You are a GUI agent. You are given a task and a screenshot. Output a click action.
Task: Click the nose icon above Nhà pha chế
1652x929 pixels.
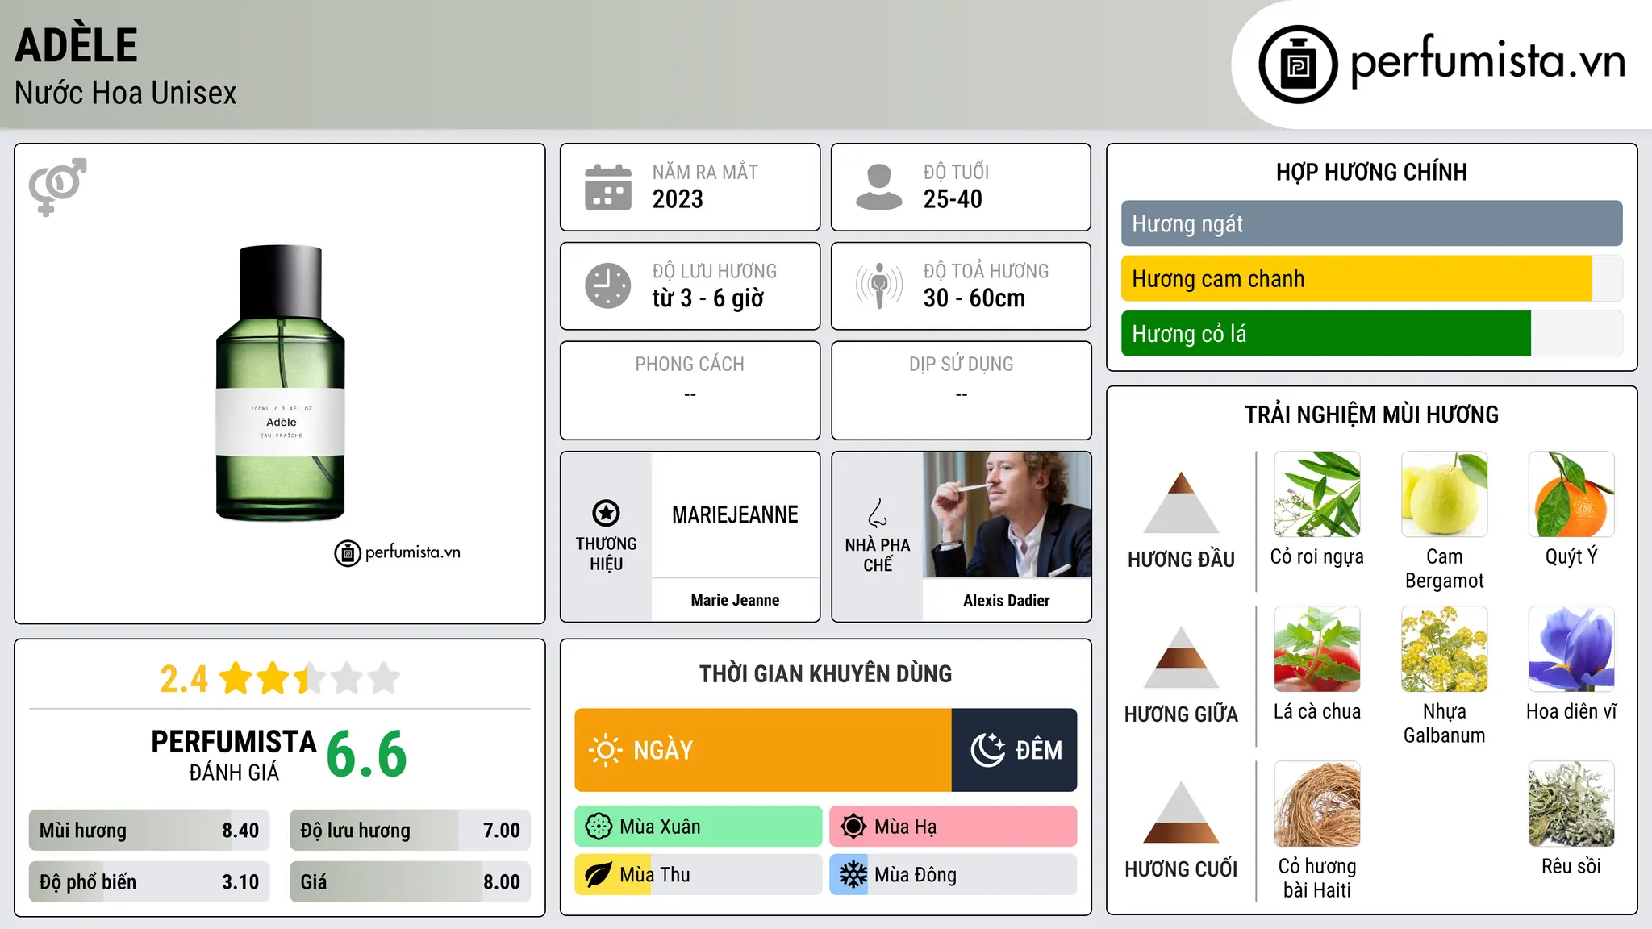click(x=878, y=513)
